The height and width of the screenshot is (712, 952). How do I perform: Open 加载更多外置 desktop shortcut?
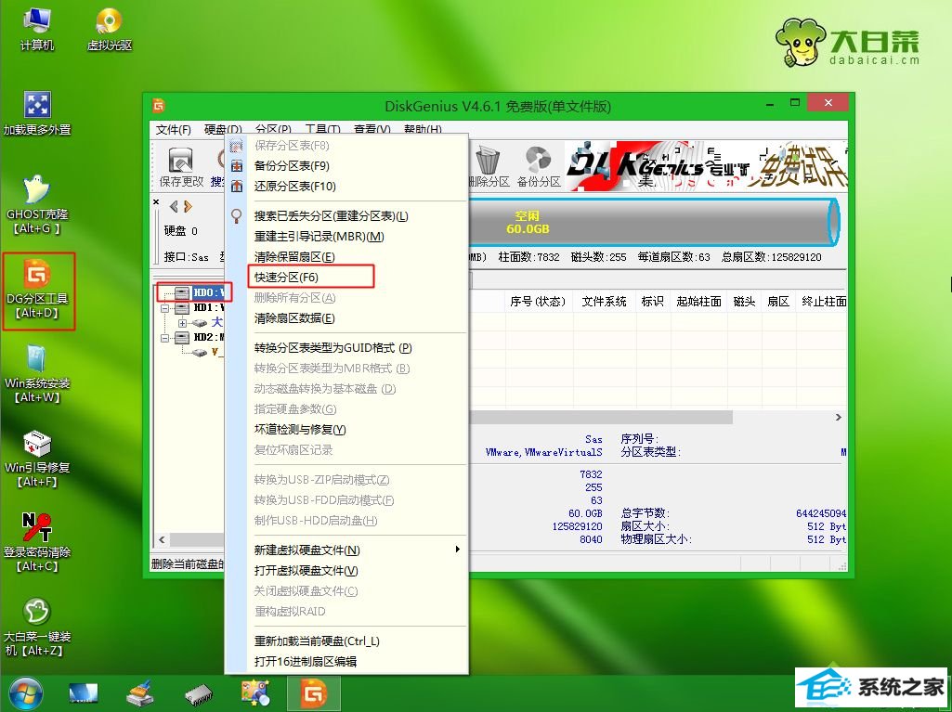tap(37, 113)
